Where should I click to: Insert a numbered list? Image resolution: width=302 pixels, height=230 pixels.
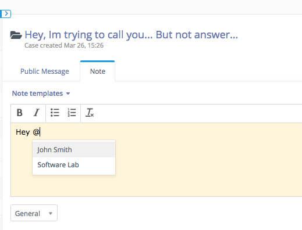point(72,113)
